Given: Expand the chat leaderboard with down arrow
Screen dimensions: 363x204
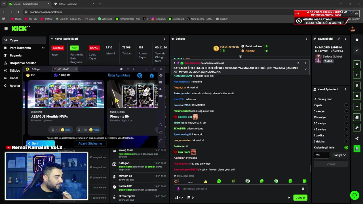Looking at the screenshot, I should pyautogui.click(x=240, y=56).
